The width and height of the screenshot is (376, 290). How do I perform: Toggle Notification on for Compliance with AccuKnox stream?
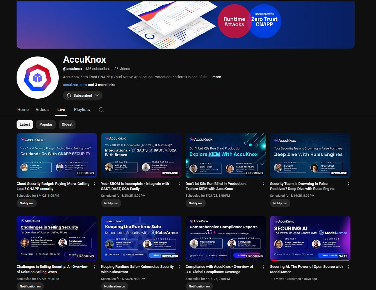(199, 286)
